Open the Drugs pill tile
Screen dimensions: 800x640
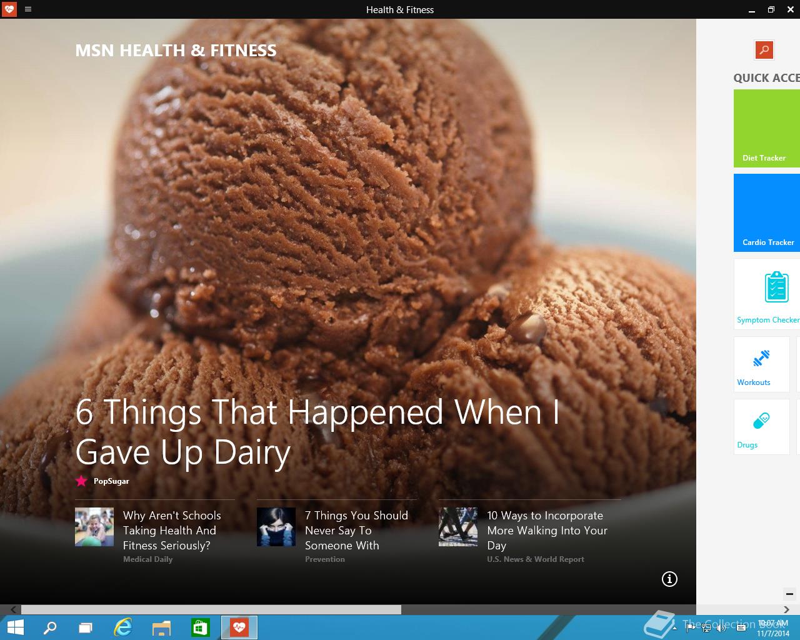pyautogui.click(x=762, y=427)
